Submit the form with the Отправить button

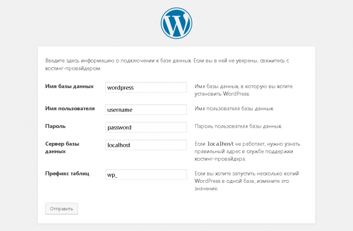click(x=62, y=209)
